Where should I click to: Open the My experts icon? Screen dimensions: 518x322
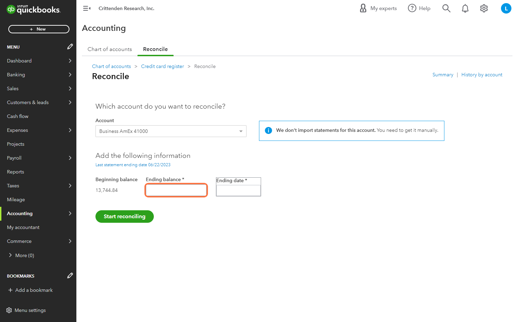point(363,8)
